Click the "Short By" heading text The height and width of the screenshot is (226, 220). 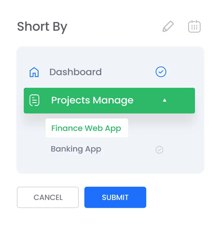click(42, 27)
